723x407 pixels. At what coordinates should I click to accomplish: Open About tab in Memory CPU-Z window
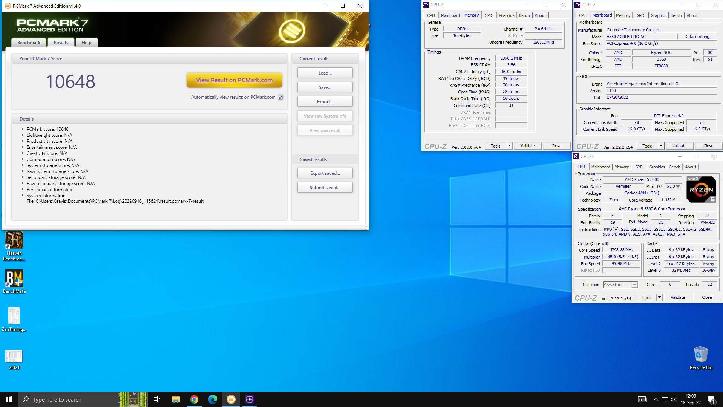[540, 15]
